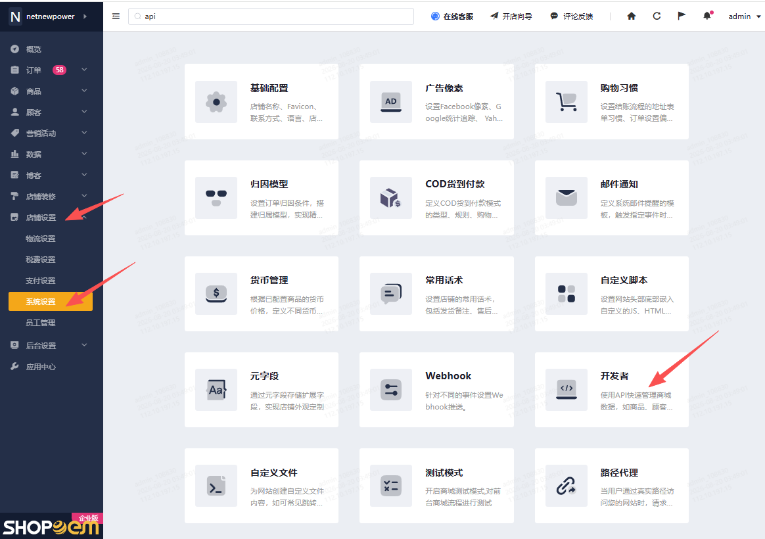Image resolution: width=765 pixels, height=539 pixels.
Task: Click the COD货到付款 card title
Action: click(x=455, y=185)
